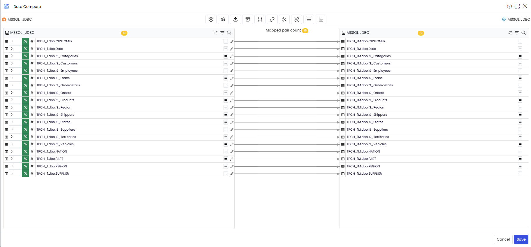Click the archive box icon in toolbar

point(248,20)
